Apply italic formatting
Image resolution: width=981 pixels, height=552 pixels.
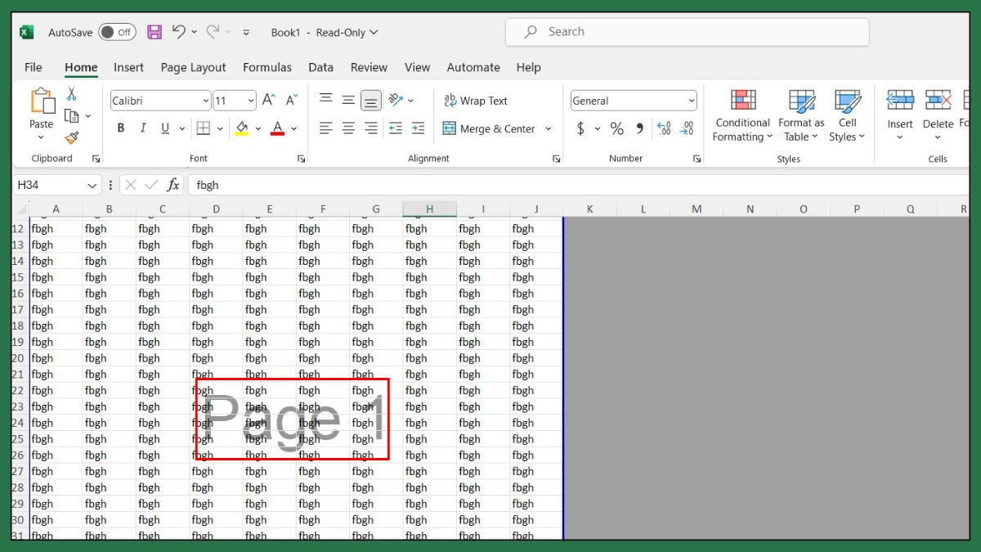click(141, 128)
